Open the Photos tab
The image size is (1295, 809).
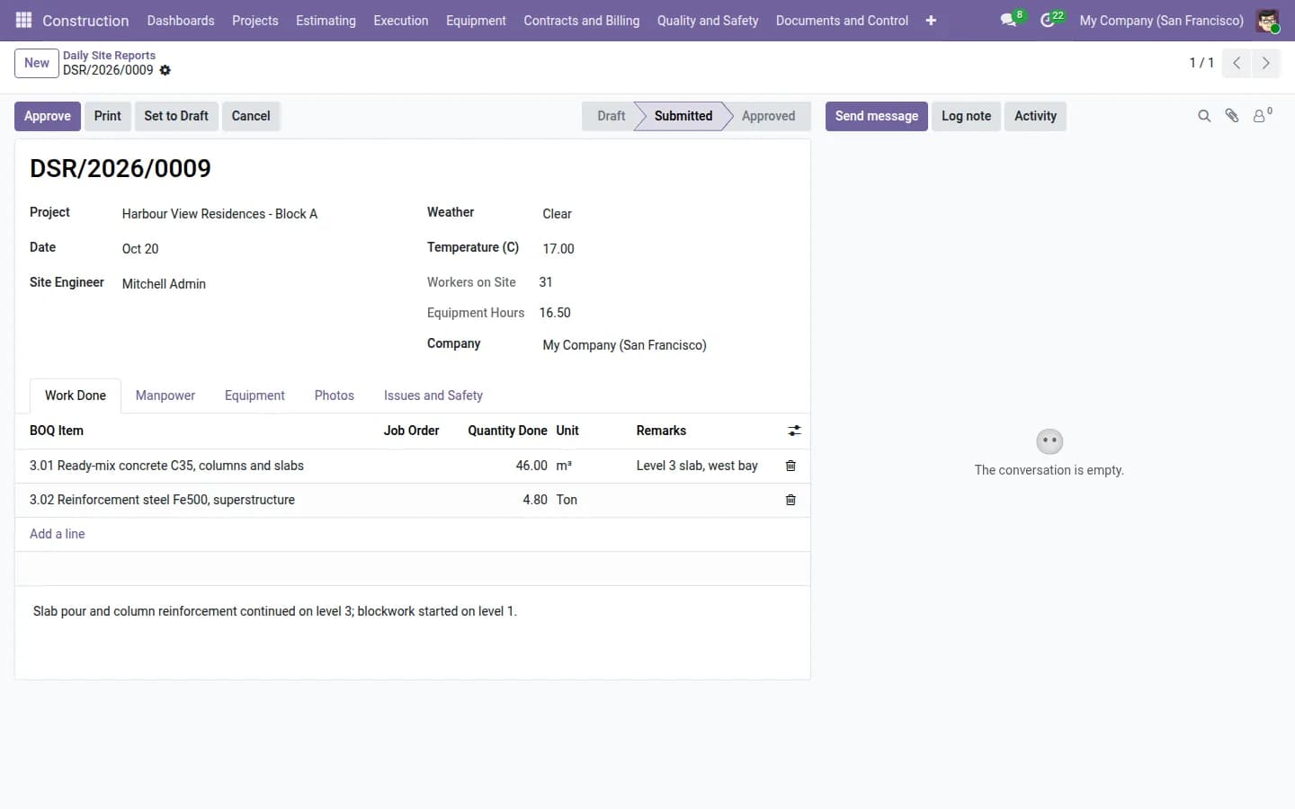point(335,396)
